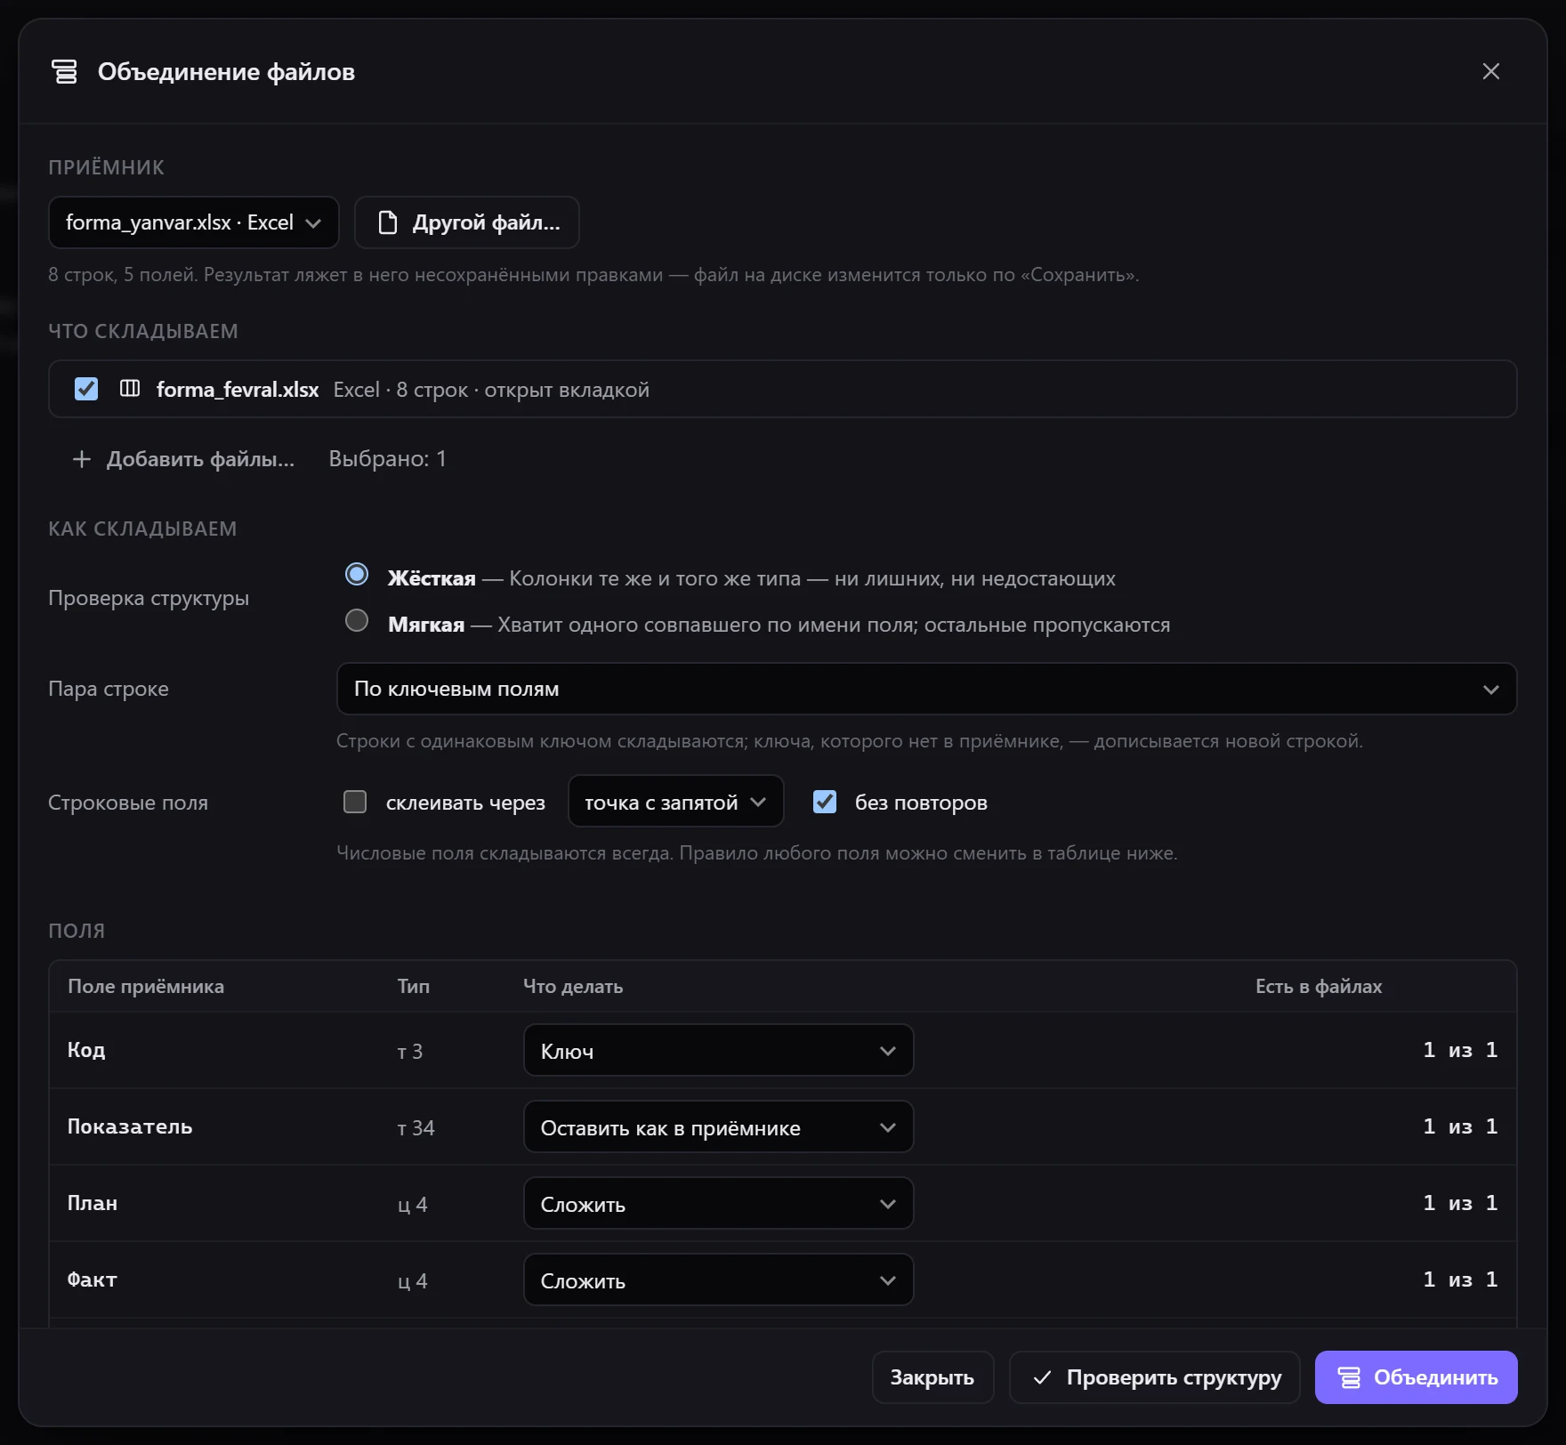This screenshot has height=1445, width=1566.
Task: Select the Мягкая structure check radio
Action: click(x=357, y=620)
